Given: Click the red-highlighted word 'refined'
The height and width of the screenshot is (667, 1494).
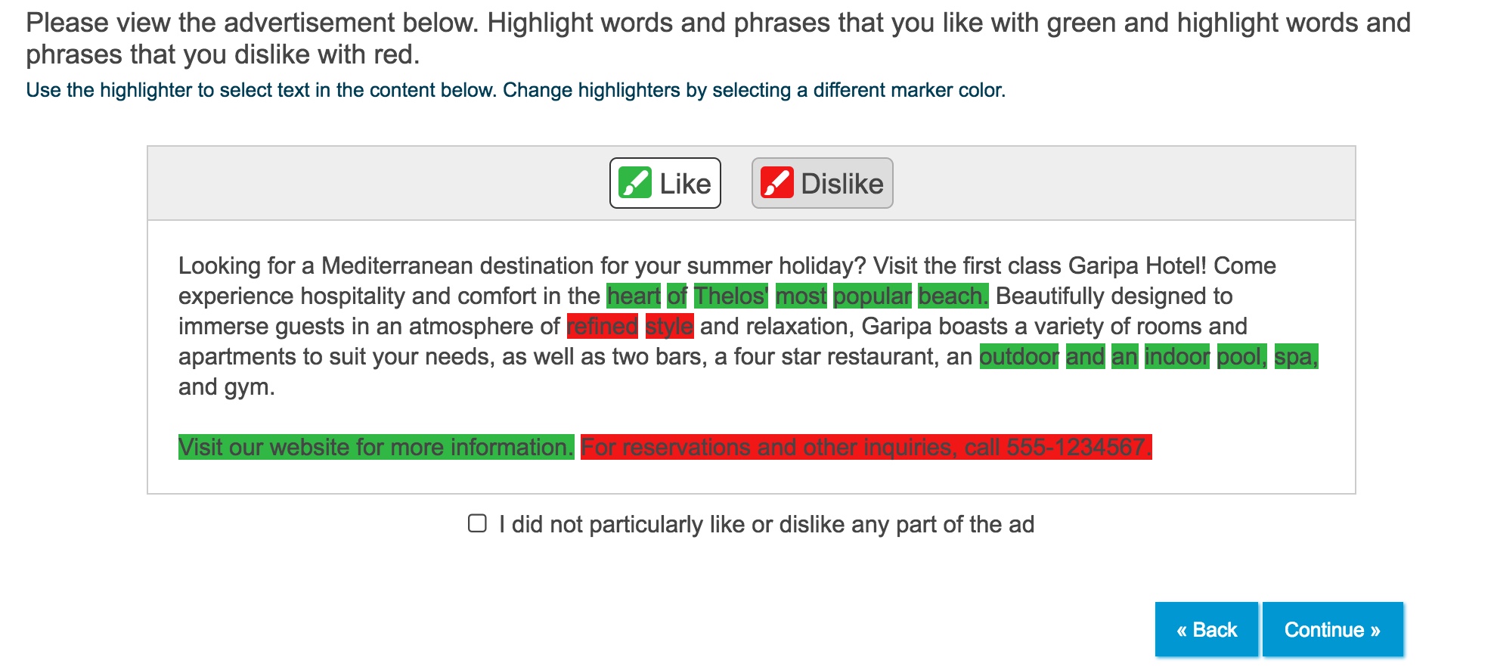Looking at the screenshot, I should tap(603, 326).
